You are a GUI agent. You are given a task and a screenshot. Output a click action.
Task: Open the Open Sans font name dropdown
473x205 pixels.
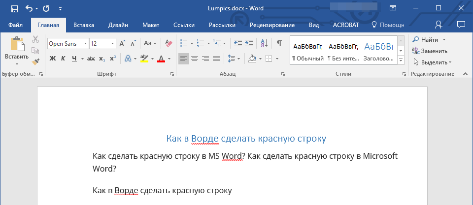(x=85, y=44)
